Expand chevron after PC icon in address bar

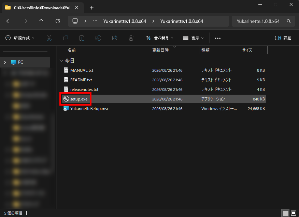pos(85,21)
